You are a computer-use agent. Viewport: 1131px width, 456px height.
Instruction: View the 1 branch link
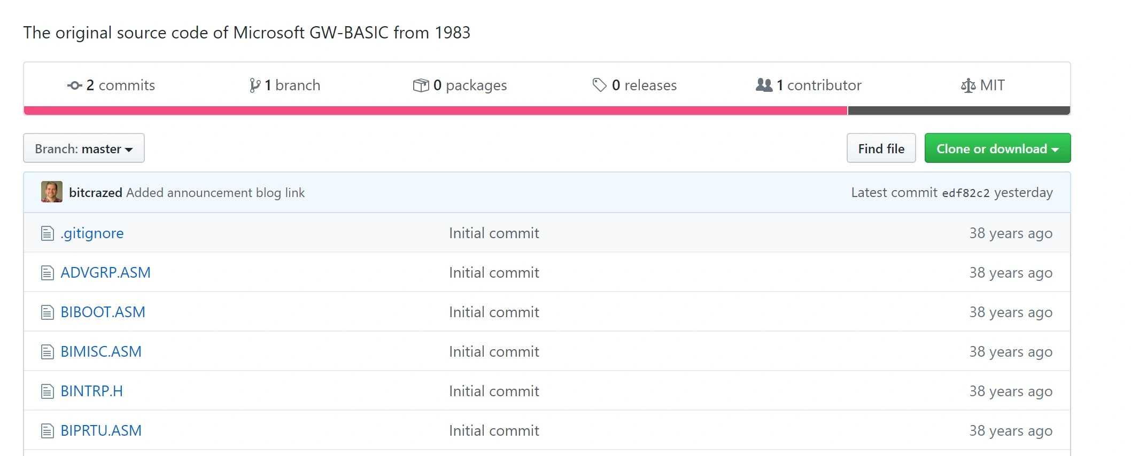pos(285,85)
